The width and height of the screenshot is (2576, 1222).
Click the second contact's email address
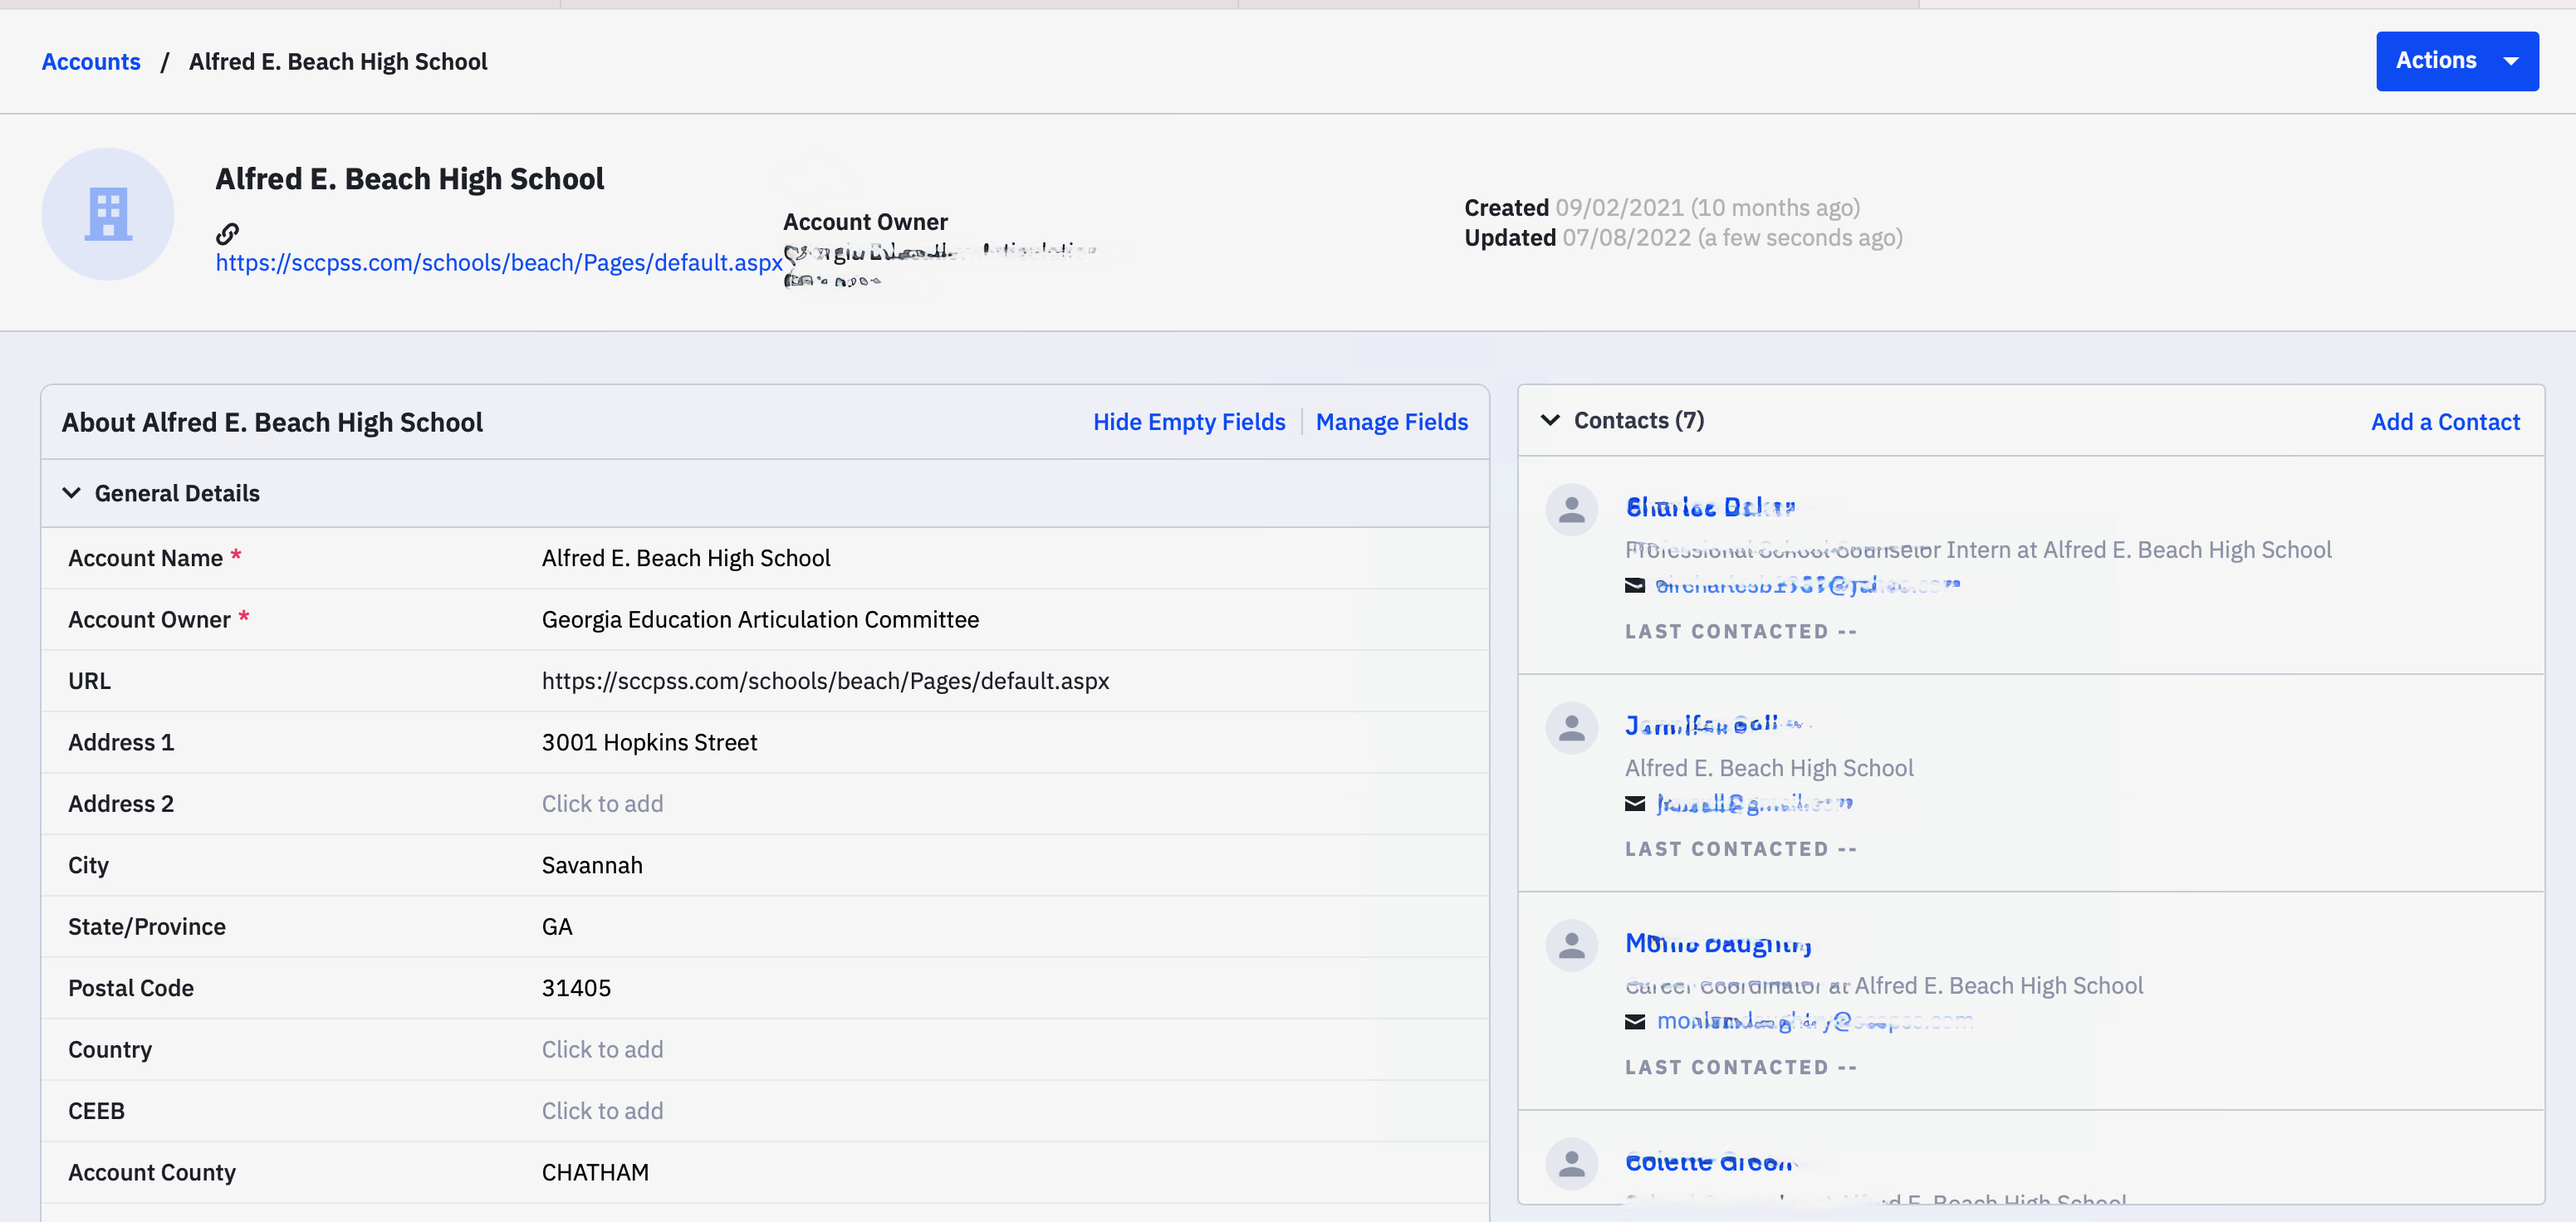tap(1755, 803)
